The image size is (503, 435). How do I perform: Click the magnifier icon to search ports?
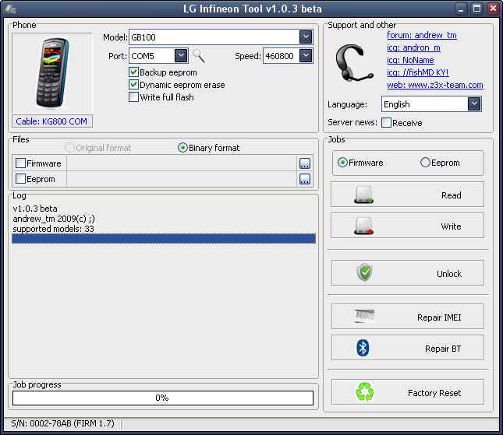199,56
